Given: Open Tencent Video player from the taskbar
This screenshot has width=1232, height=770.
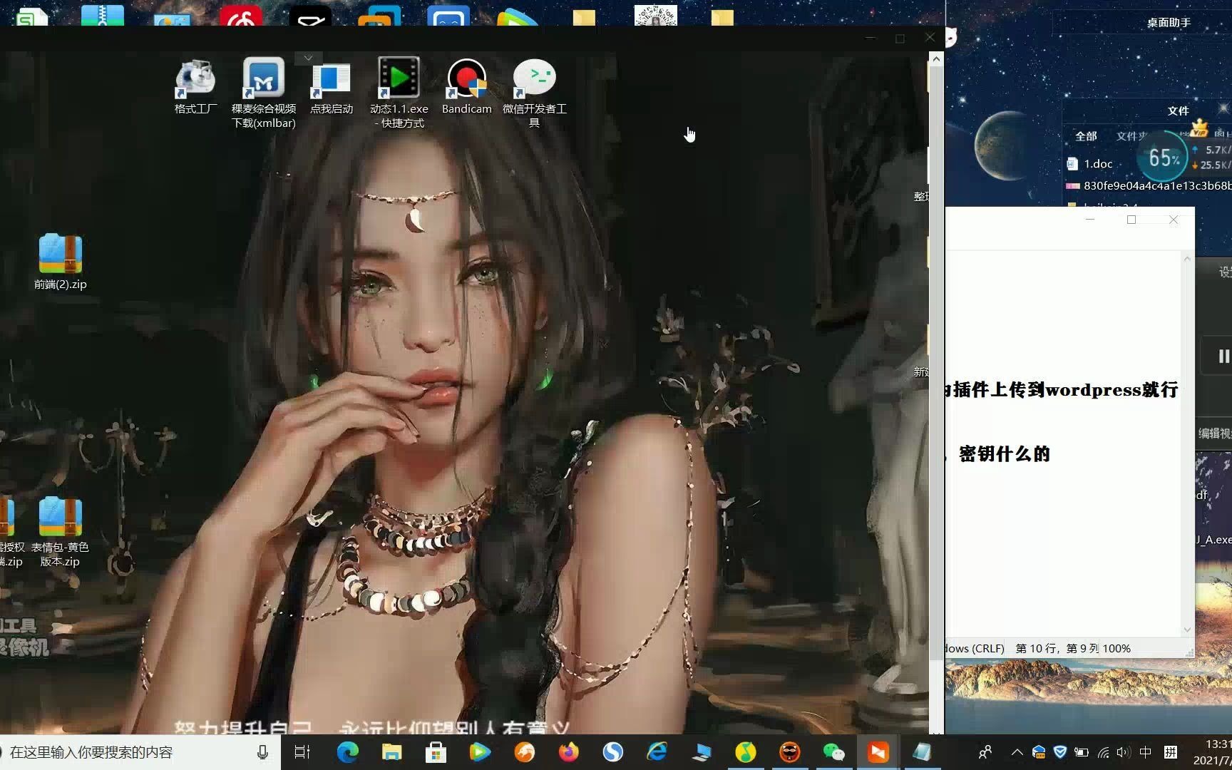Looking at the screenshot, I should pyautogui.click(x=480, y=752).
